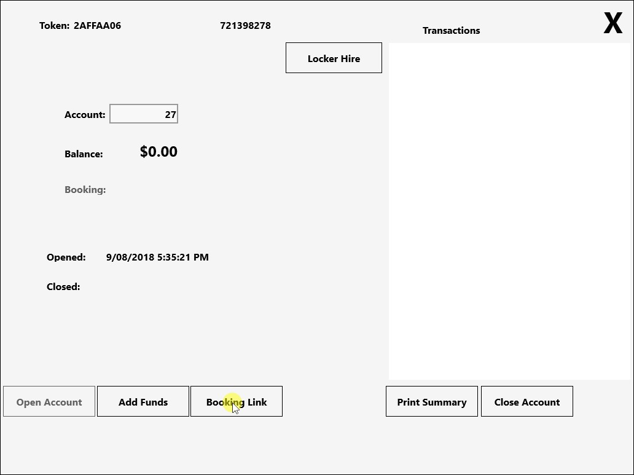Click the Locker Hire button
The width and height of the screenshot is (634, 475).
(334, 58)
